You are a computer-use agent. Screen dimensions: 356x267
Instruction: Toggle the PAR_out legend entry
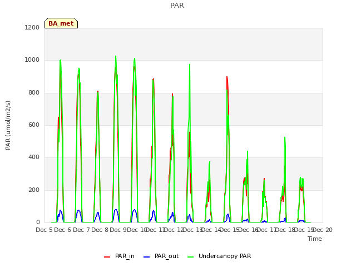click(x=161, y=256)
